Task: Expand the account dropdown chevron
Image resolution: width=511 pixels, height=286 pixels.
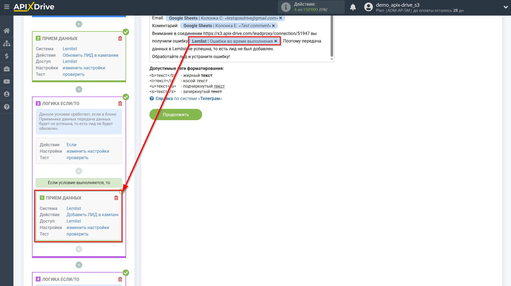Action: click(x=506, y=7)
